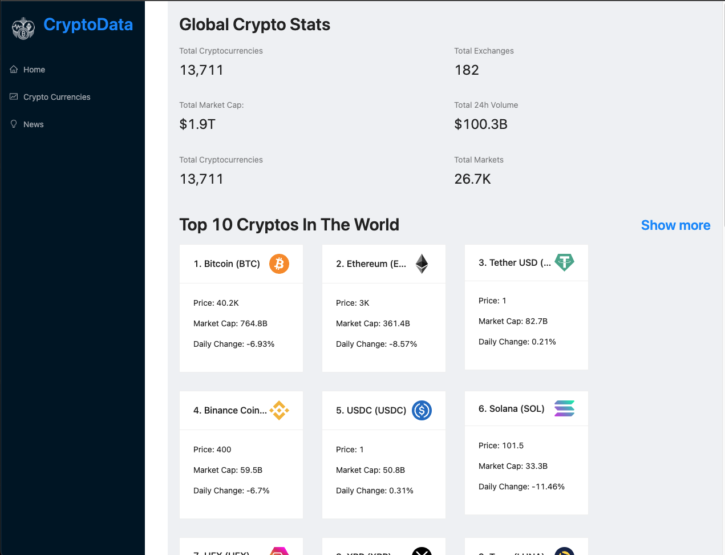Click the lightbulb icon beside News
This screenshot has height=555, width=725.
point(14,124)
